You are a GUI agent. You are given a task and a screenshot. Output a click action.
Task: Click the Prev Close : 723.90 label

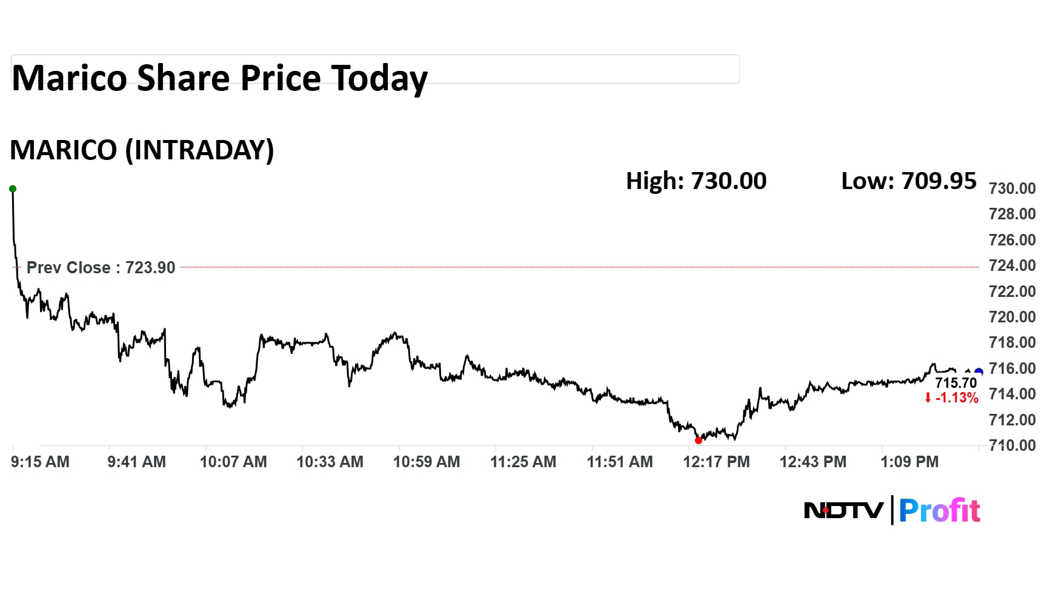[x=101, y=267]
